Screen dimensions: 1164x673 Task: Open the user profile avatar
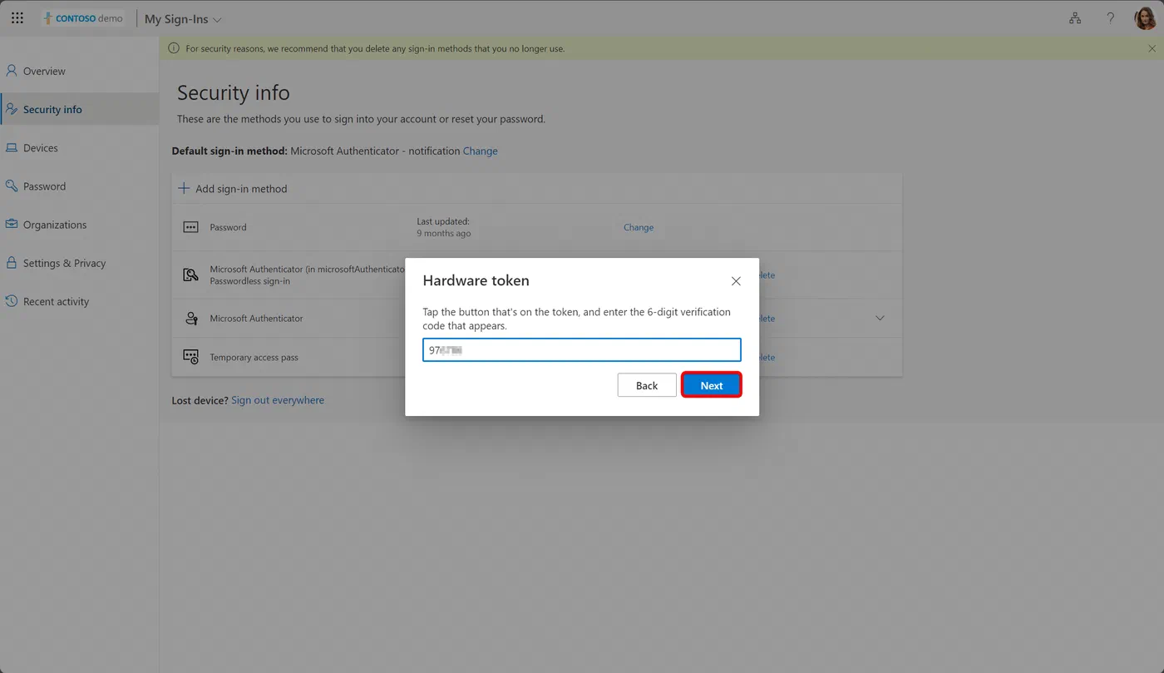[x=1146, y=18]
